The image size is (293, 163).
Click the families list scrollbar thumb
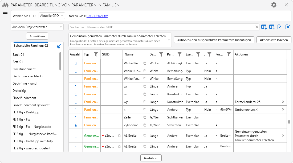pos(60,61)
